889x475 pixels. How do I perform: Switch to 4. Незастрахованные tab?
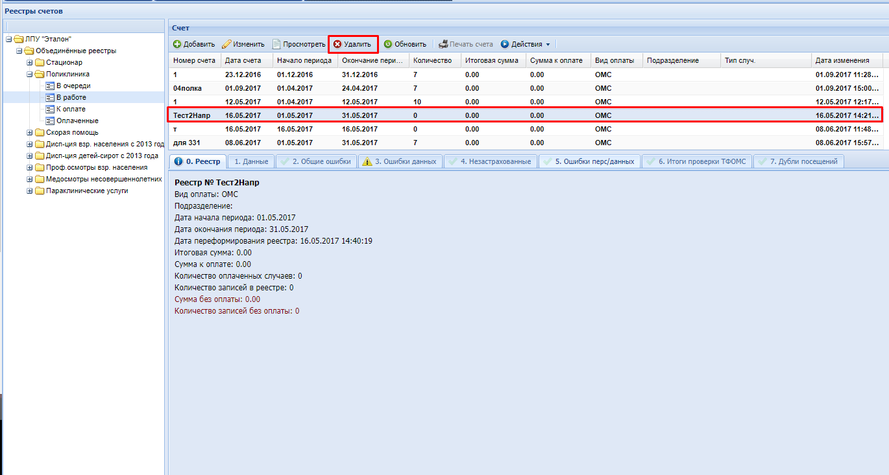490,161
